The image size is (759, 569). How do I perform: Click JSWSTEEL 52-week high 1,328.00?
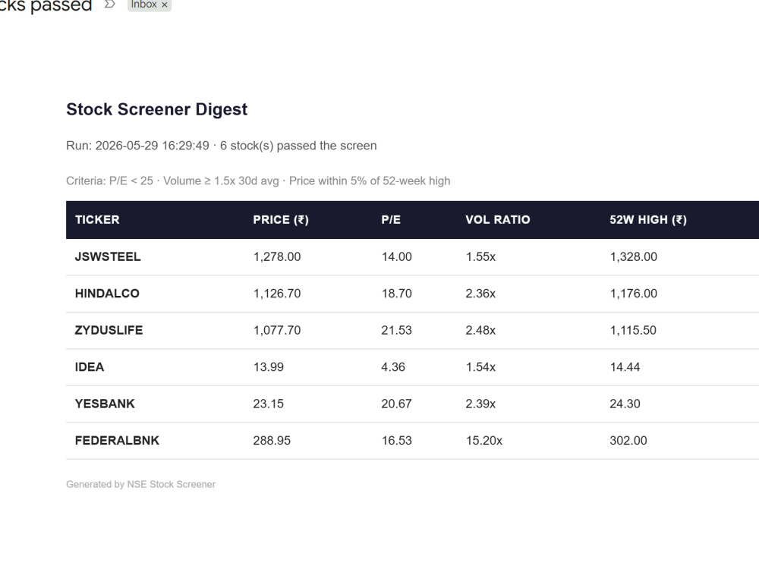pos(634,257)
